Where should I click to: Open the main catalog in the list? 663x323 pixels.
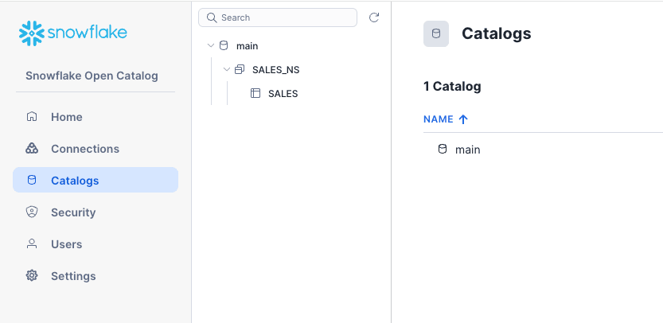point(467,150)
